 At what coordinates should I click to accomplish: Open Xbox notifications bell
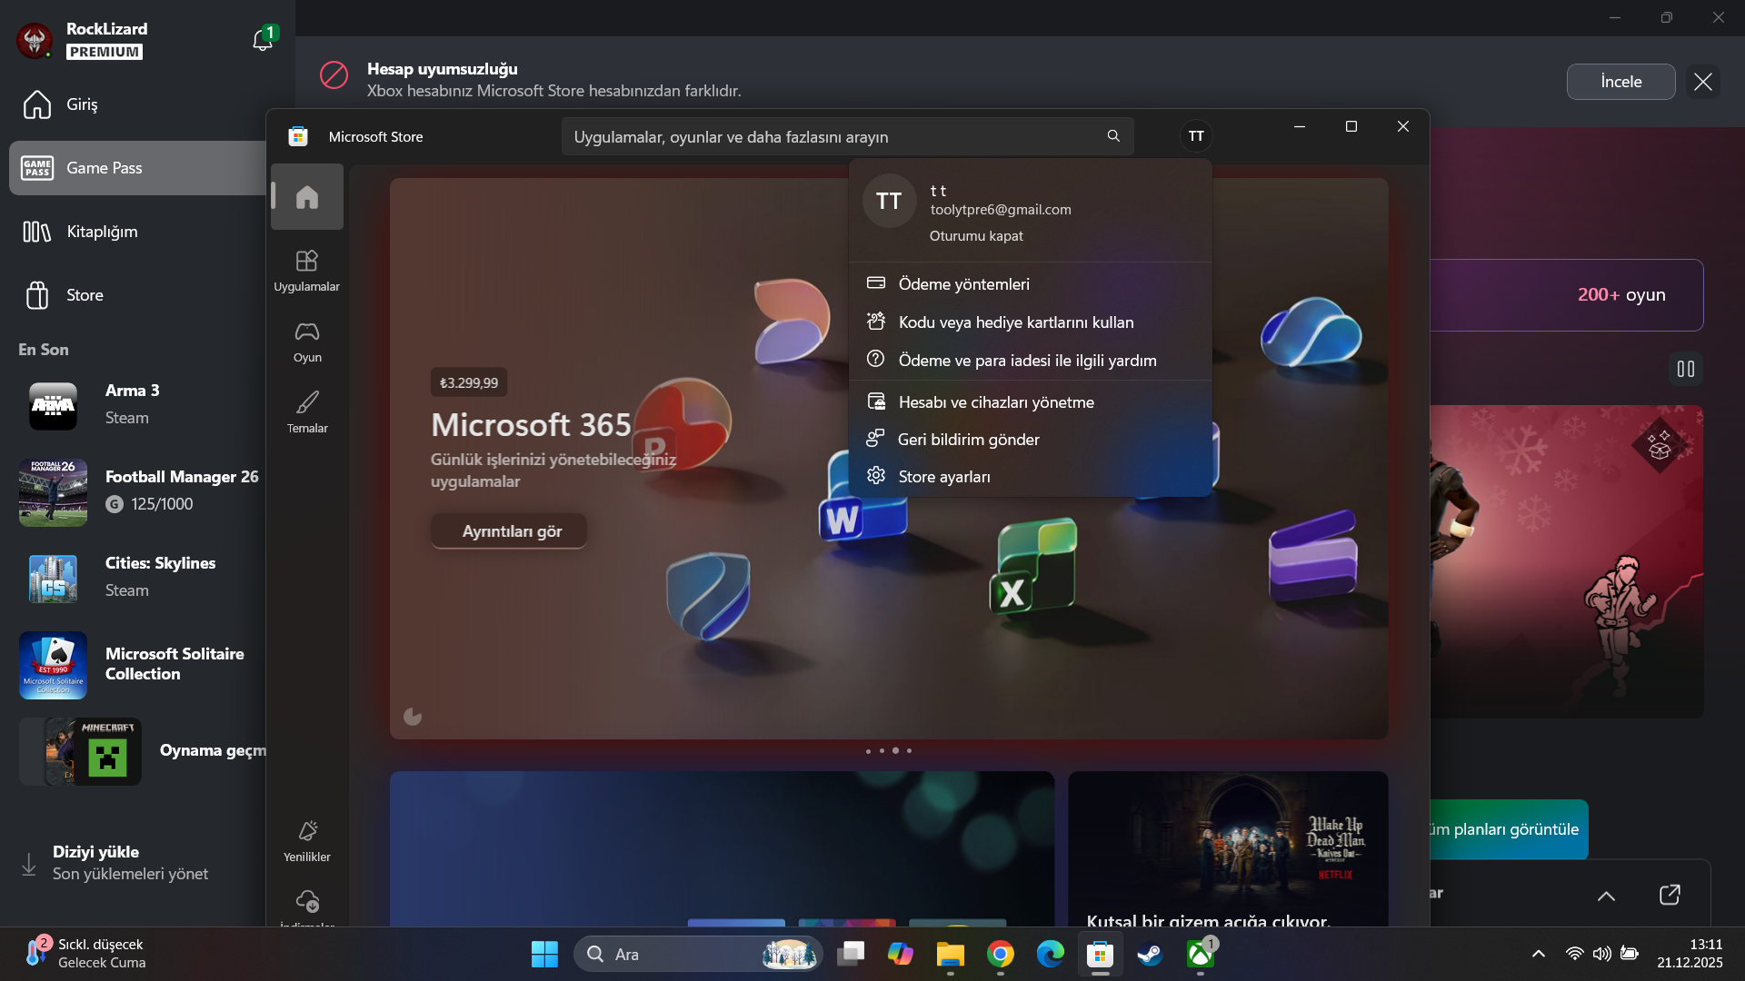[x=263, y=40]
